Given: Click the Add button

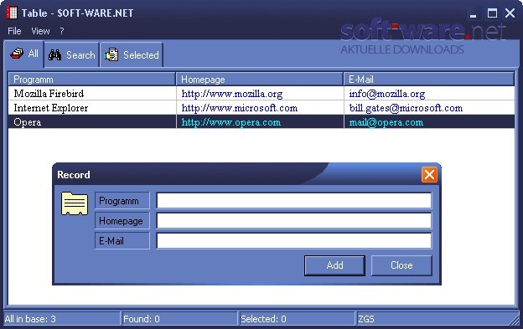Looking at the screenshot, I should click(x=334, y=265).
